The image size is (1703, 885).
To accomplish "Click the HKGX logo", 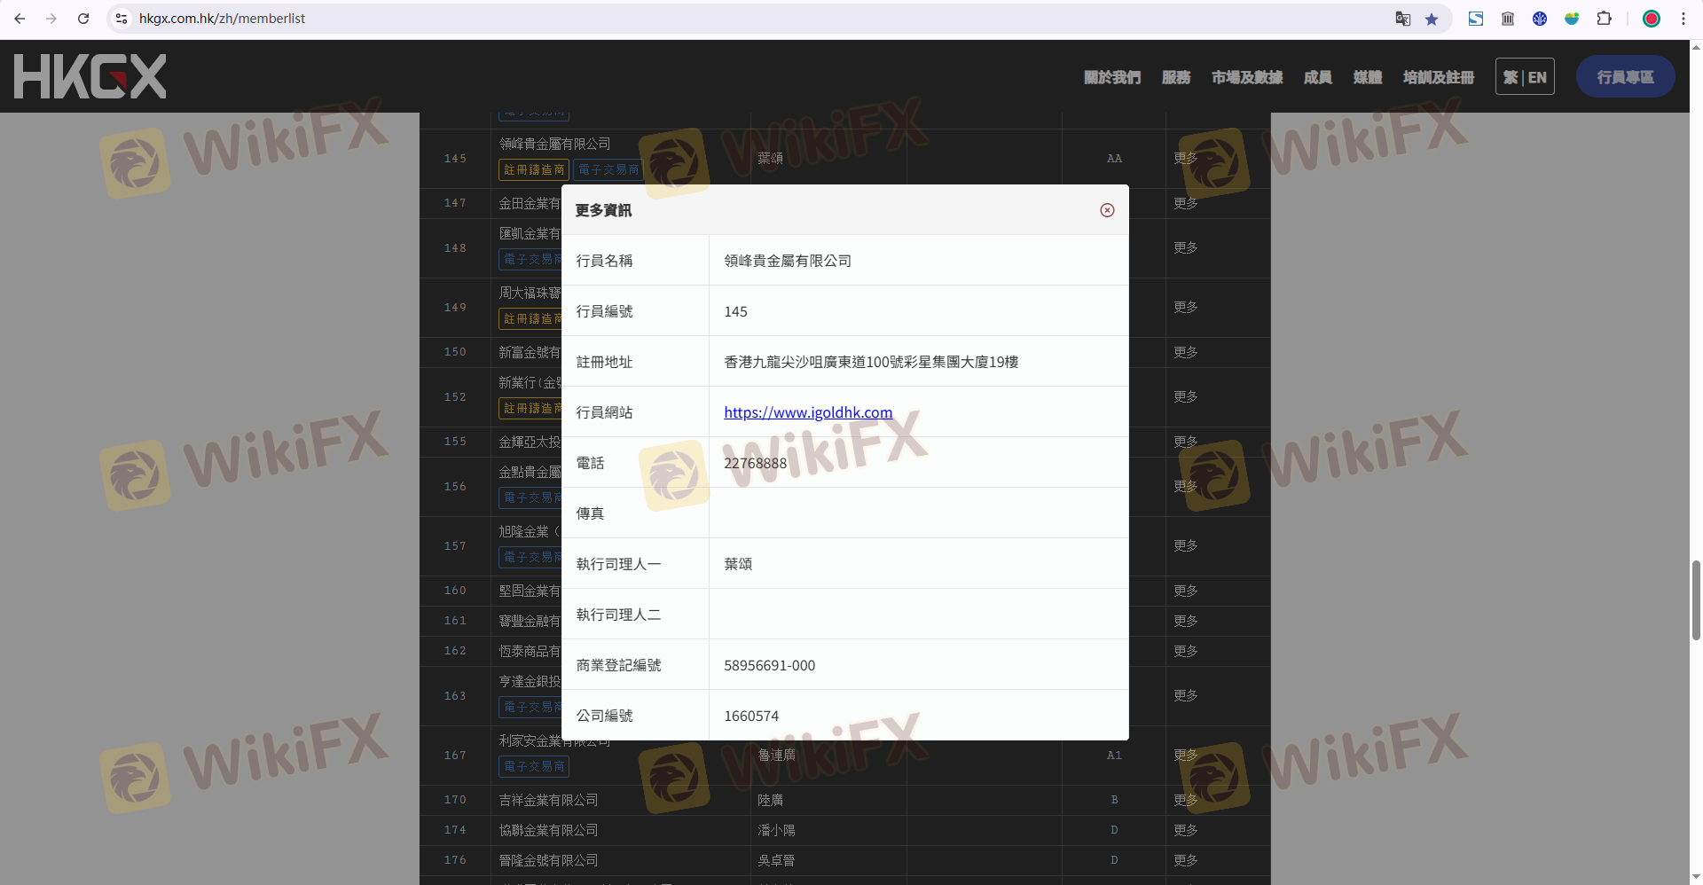I will [90, 76].
